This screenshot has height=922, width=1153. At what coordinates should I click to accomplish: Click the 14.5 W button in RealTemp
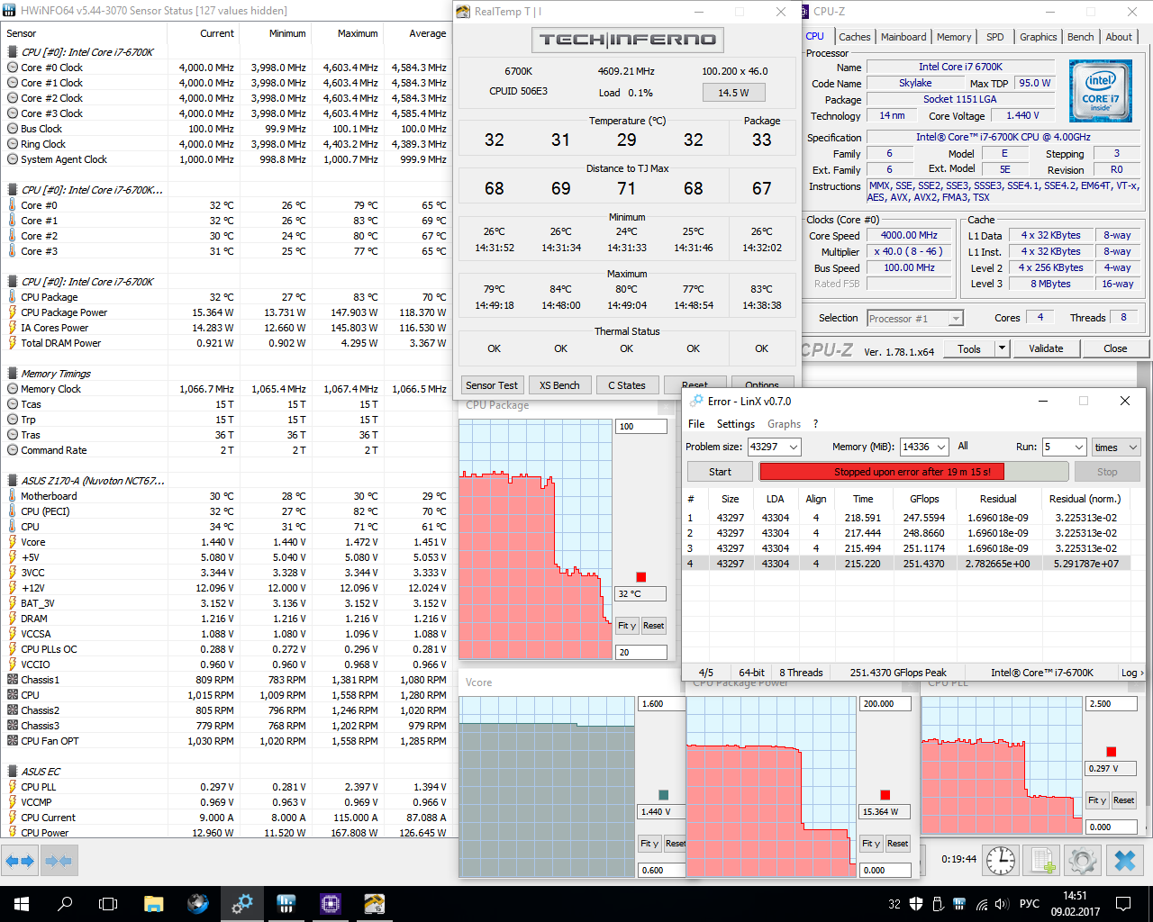pyautogui.click(x=733, y=93)
